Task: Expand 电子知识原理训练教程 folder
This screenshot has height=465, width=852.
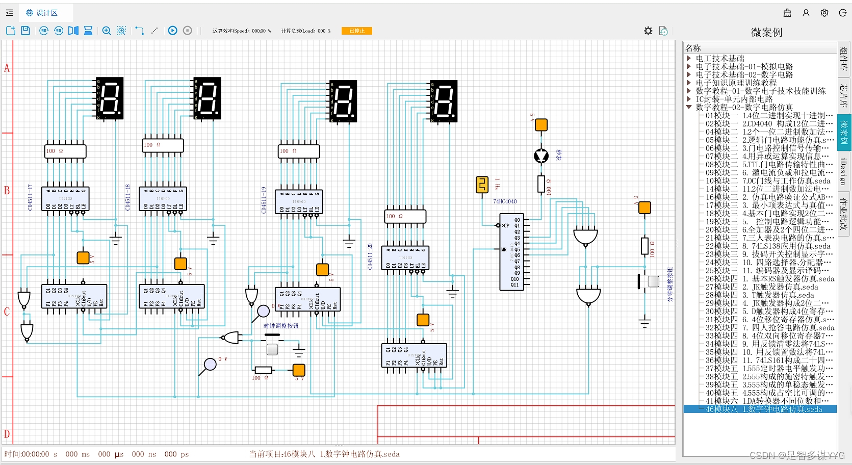Action: (x=689, y=83)
